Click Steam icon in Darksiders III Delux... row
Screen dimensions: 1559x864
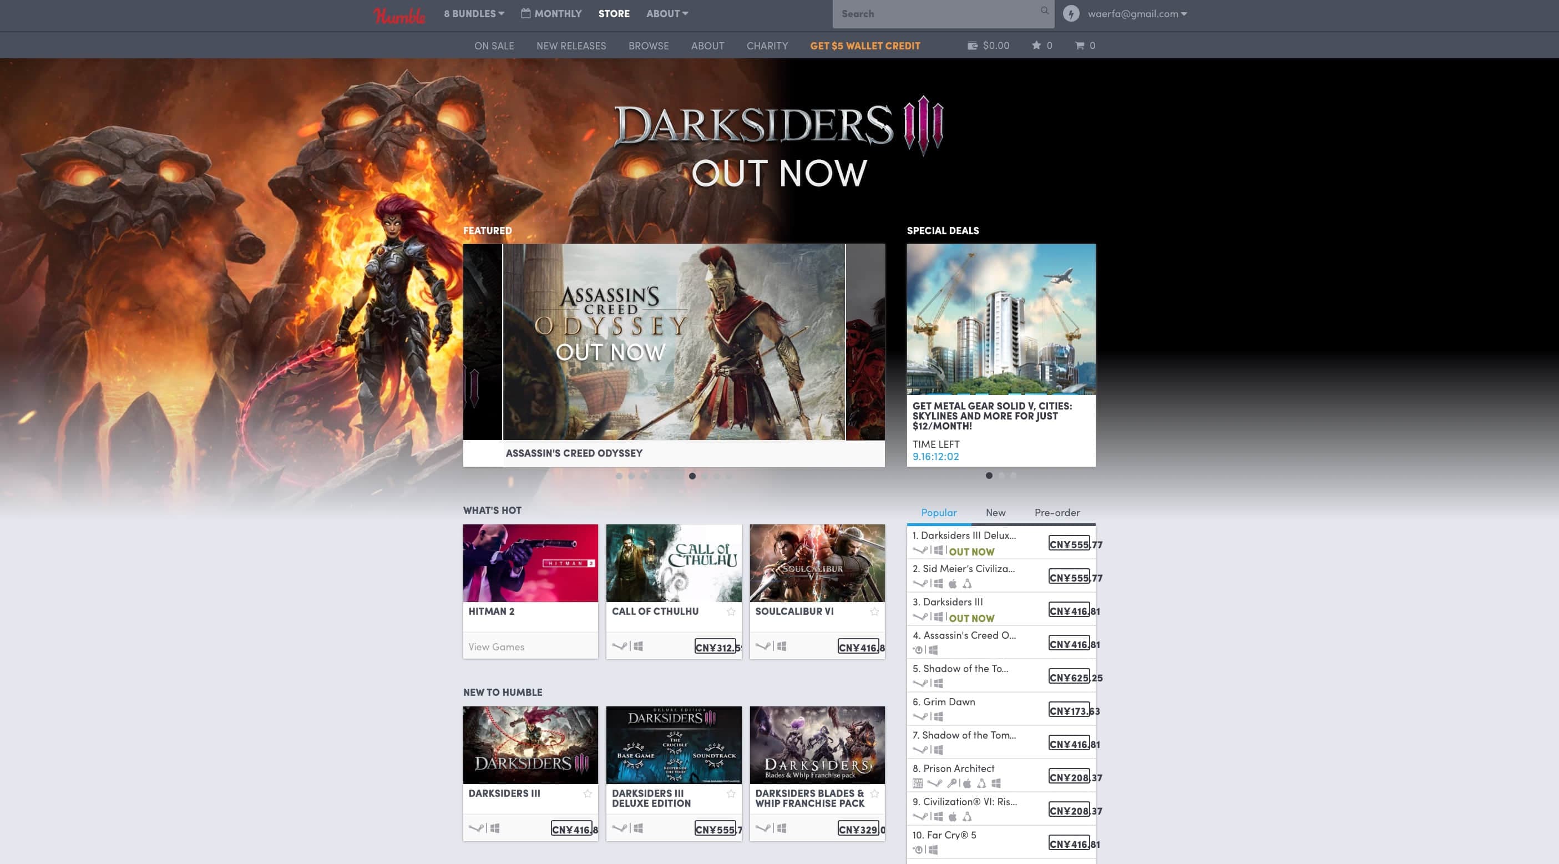[x=920, y=550]
